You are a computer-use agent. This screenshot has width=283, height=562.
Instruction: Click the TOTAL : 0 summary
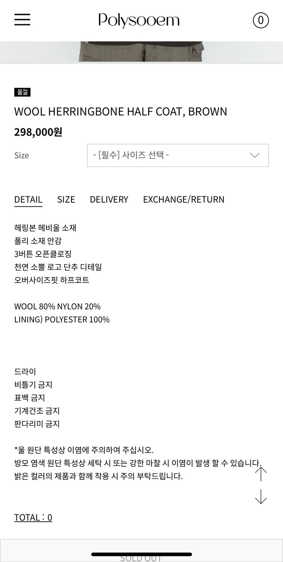point(33,517)
